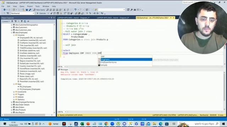227x127 pixels.
Task: Click the New Query button
Action: click(x=39, y=10)
